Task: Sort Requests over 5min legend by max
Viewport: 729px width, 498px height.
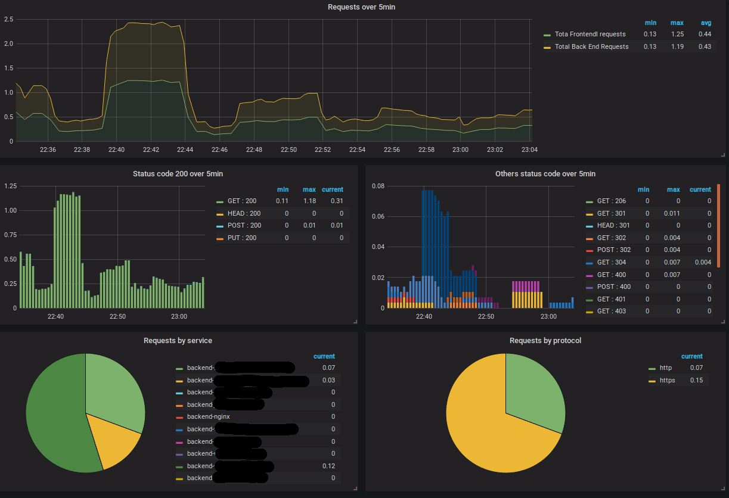Action: (677, 23)
